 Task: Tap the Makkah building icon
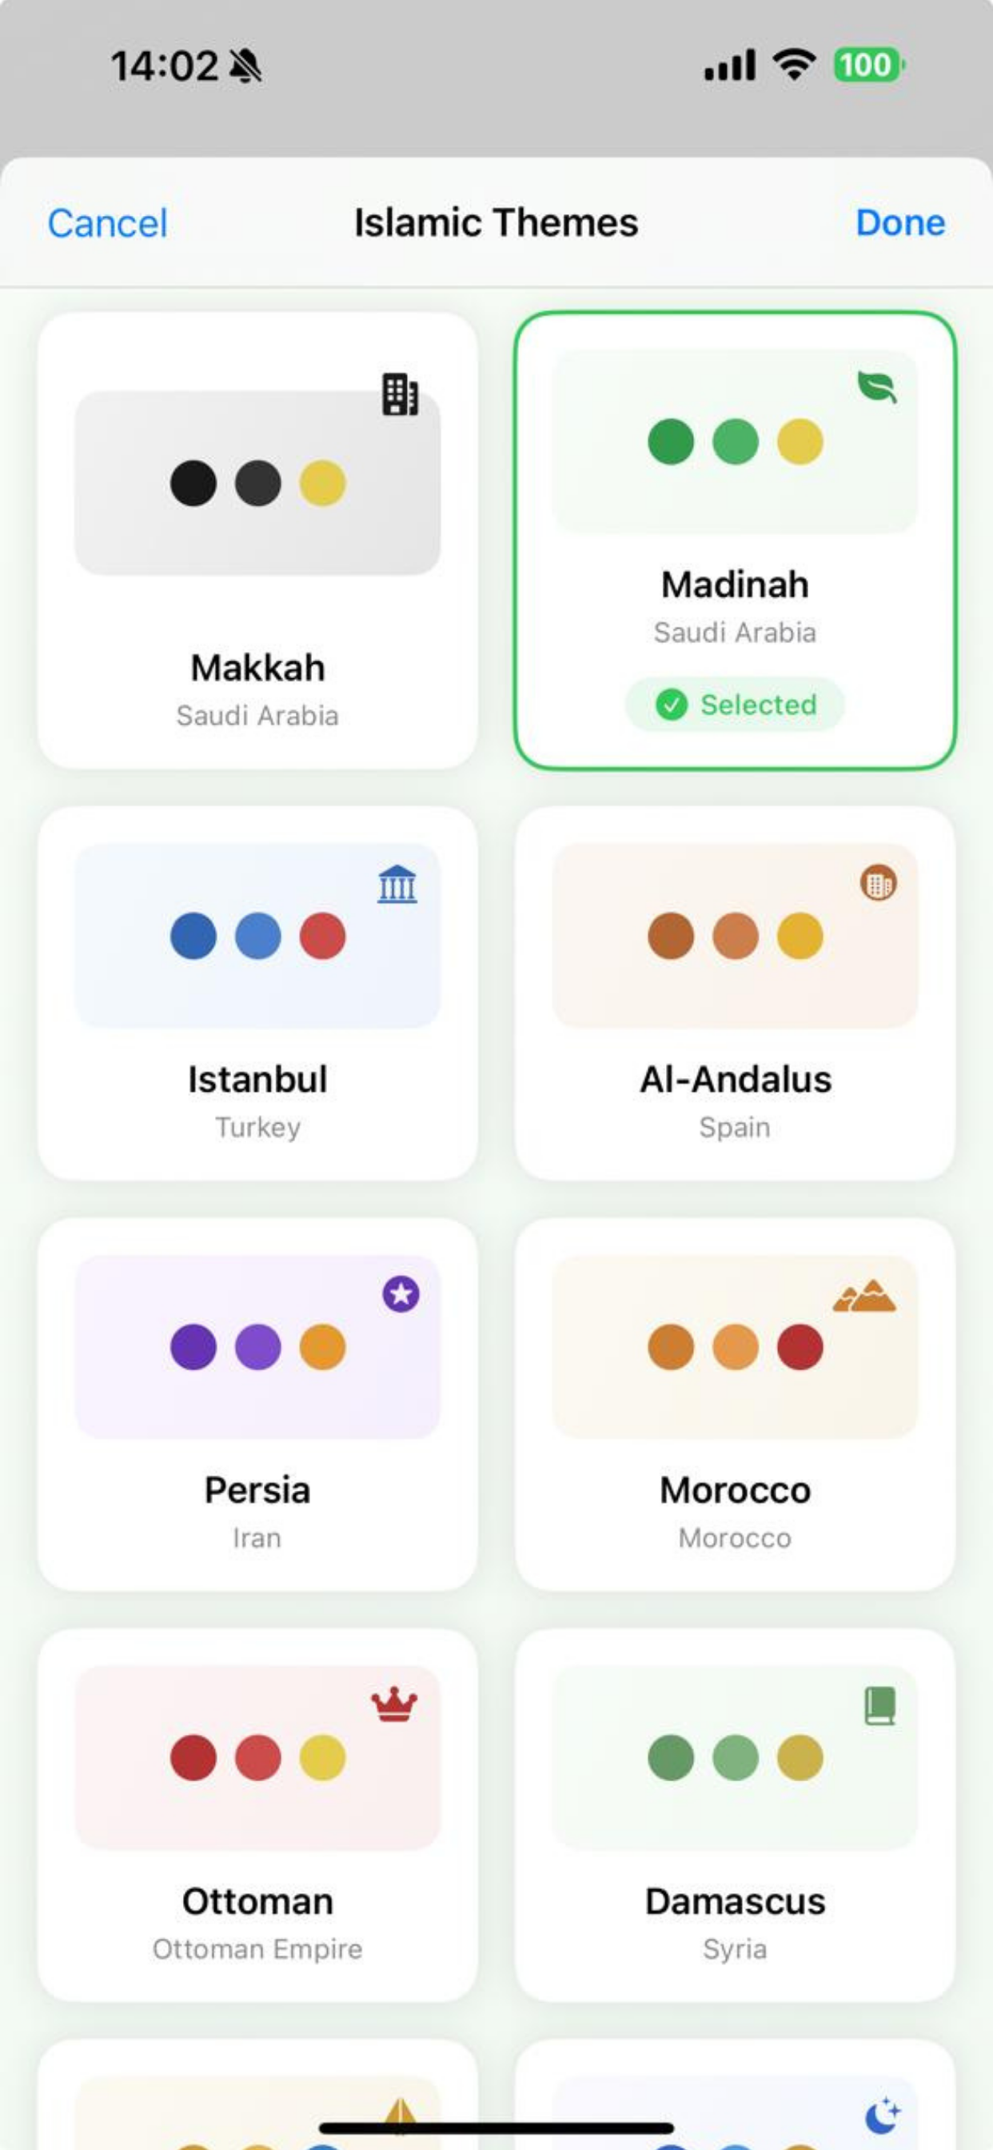[x=400, y=394]
